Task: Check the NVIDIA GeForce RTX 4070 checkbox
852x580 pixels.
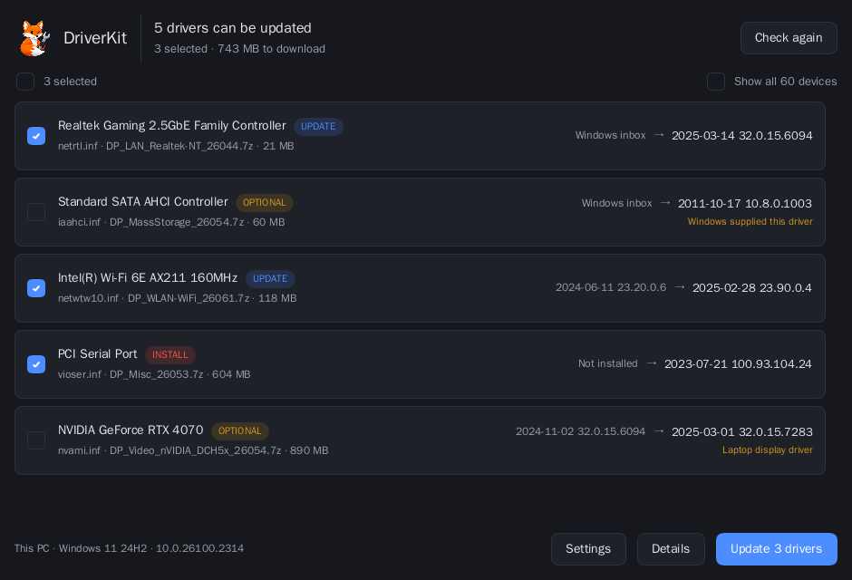Action: (x=36, y=440)
